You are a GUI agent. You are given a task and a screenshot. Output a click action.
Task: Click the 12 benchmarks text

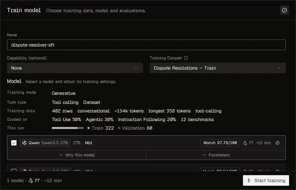tap(197, 119)
